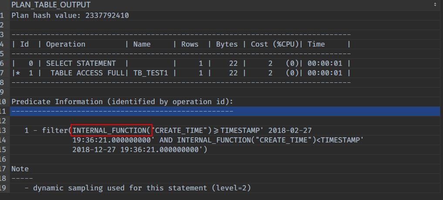Select the Predicate Information row
443x200 pixels.
(x=225, y=102)
